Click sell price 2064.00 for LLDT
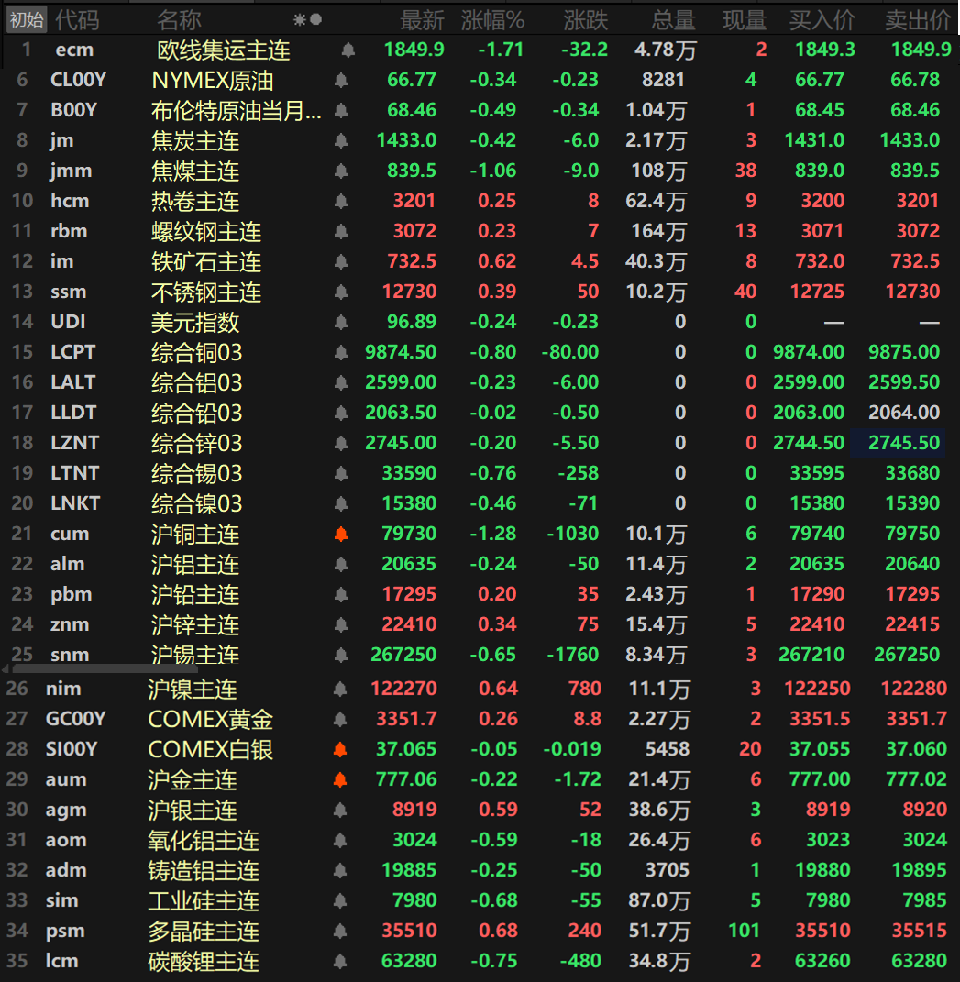Viewport: 960px width, 982px height. tap(904, 412)
